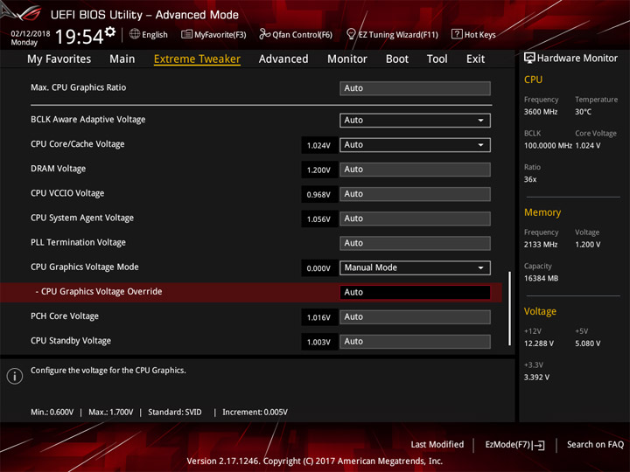Viewport: 630px width, 472px height.
Task: Click 1.003V CPU Standby reading
Action: pyautogui.click(x=318, y=343)
